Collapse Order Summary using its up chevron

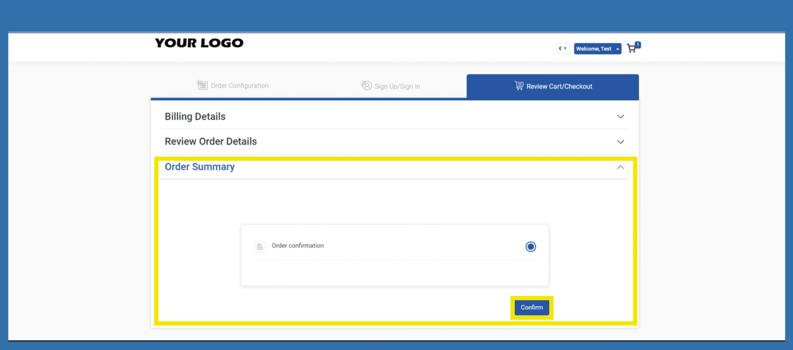point(620,167)
